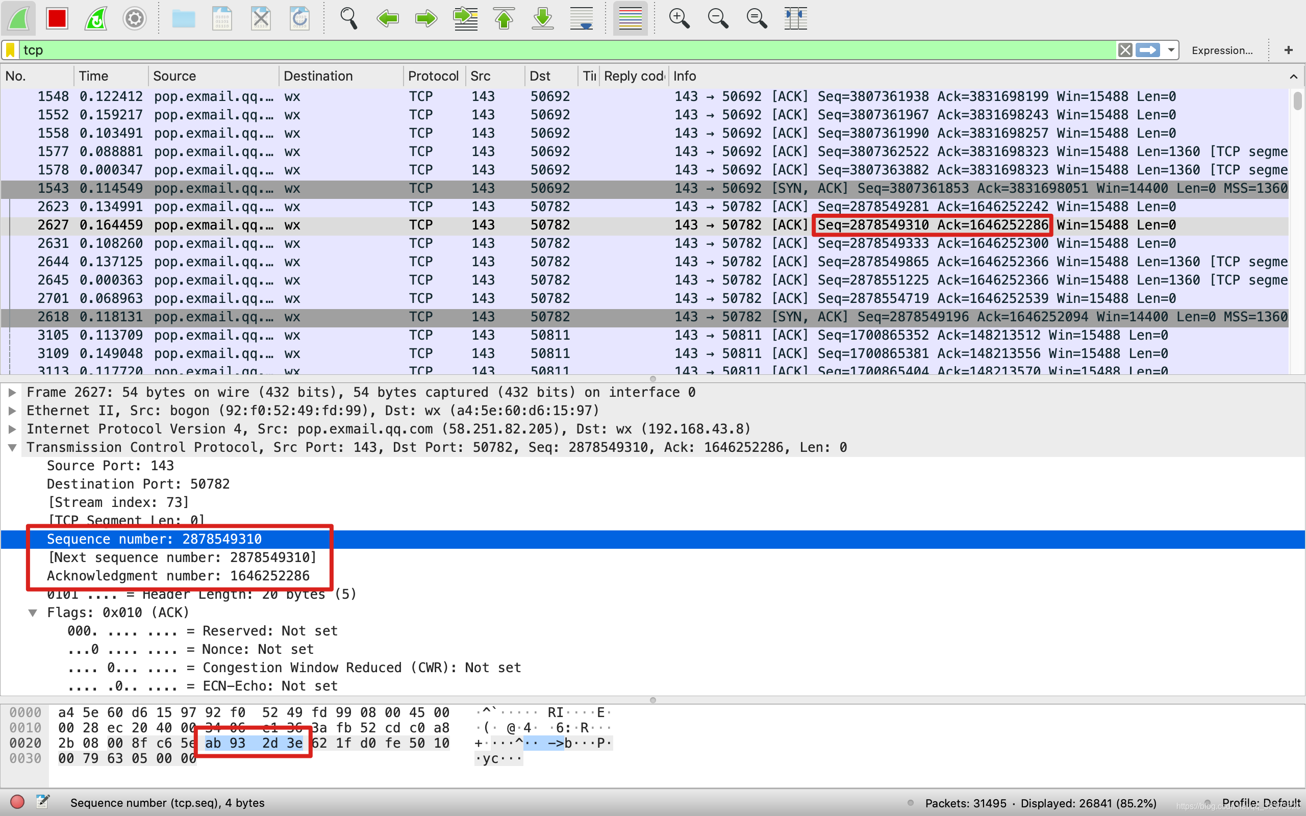Open capture options gear icon
The width and height of the screenshot is (1306, 816).
(134, 18)
